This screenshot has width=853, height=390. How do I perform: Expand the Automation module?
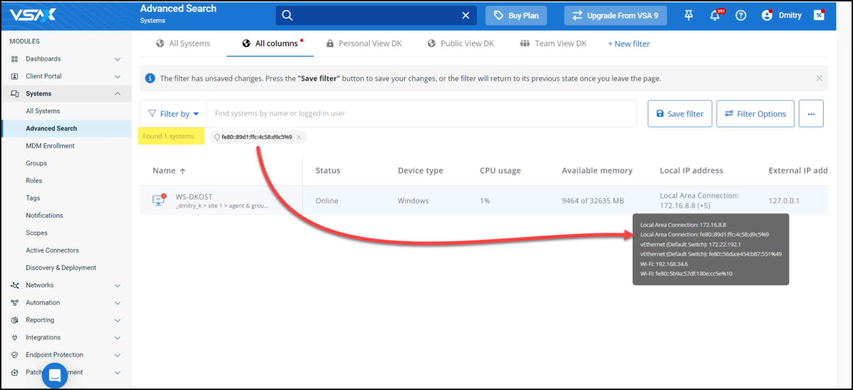(x=118, y=303)
